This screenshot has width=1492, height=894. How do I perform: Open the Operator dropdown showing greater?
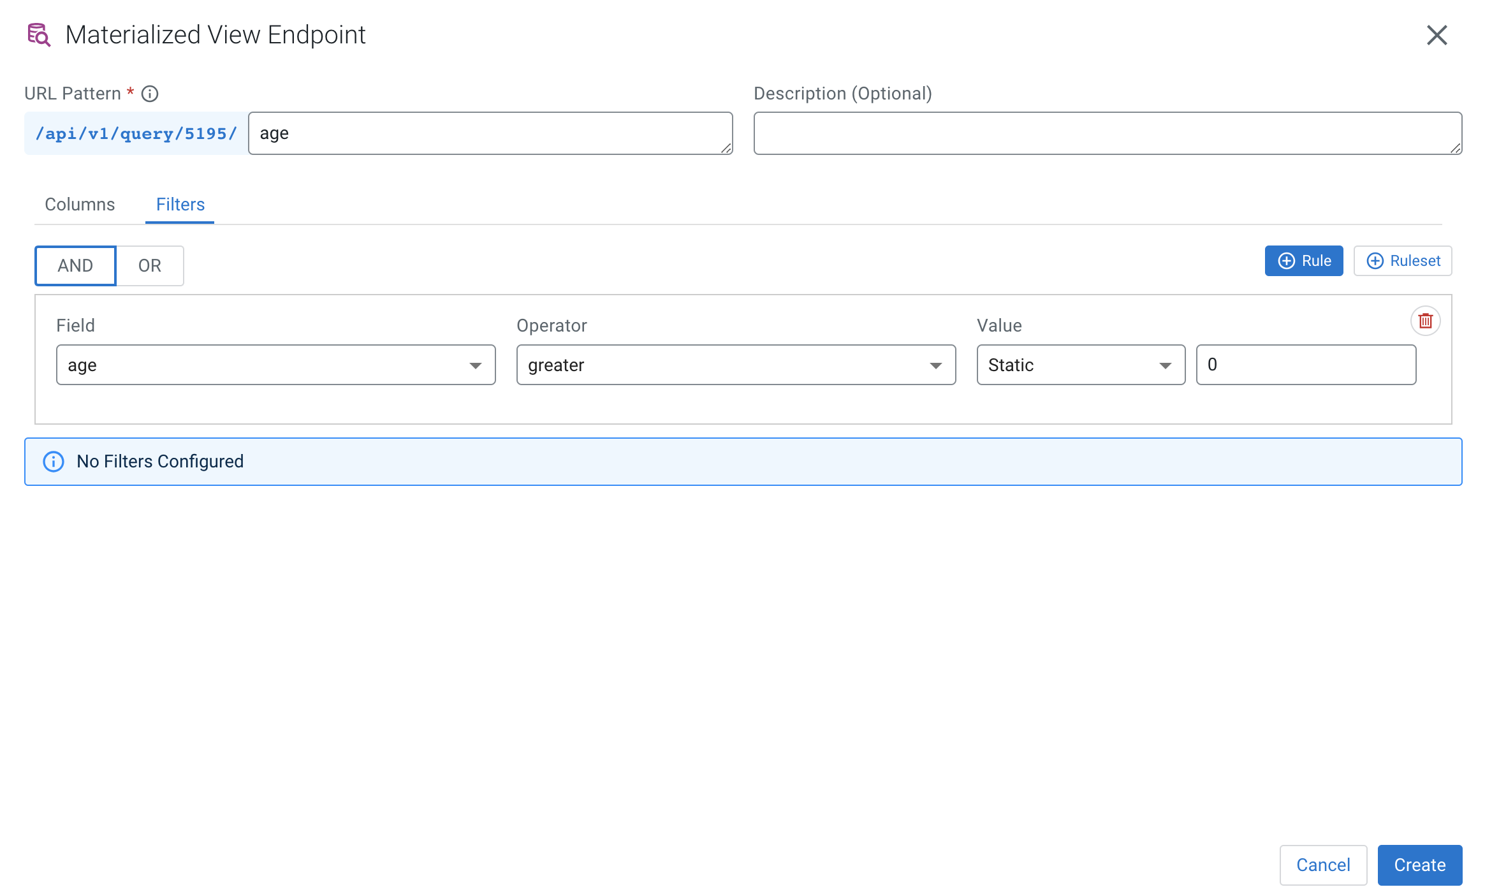[736, 365]
